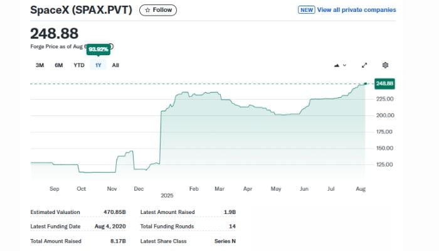Open View all private companies link

tap(356, 10)
